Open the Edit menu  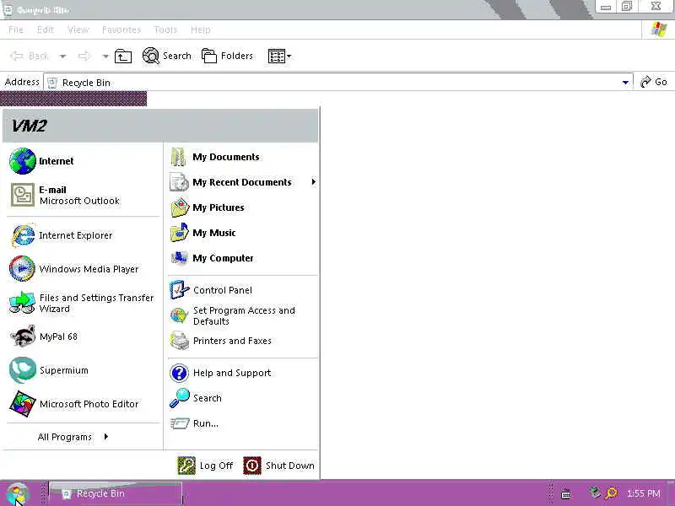click(x=46, y=30)
